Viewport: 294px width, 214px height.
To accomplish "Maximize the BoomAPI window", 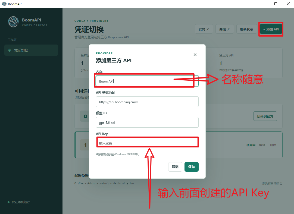I will coord(276,4).
